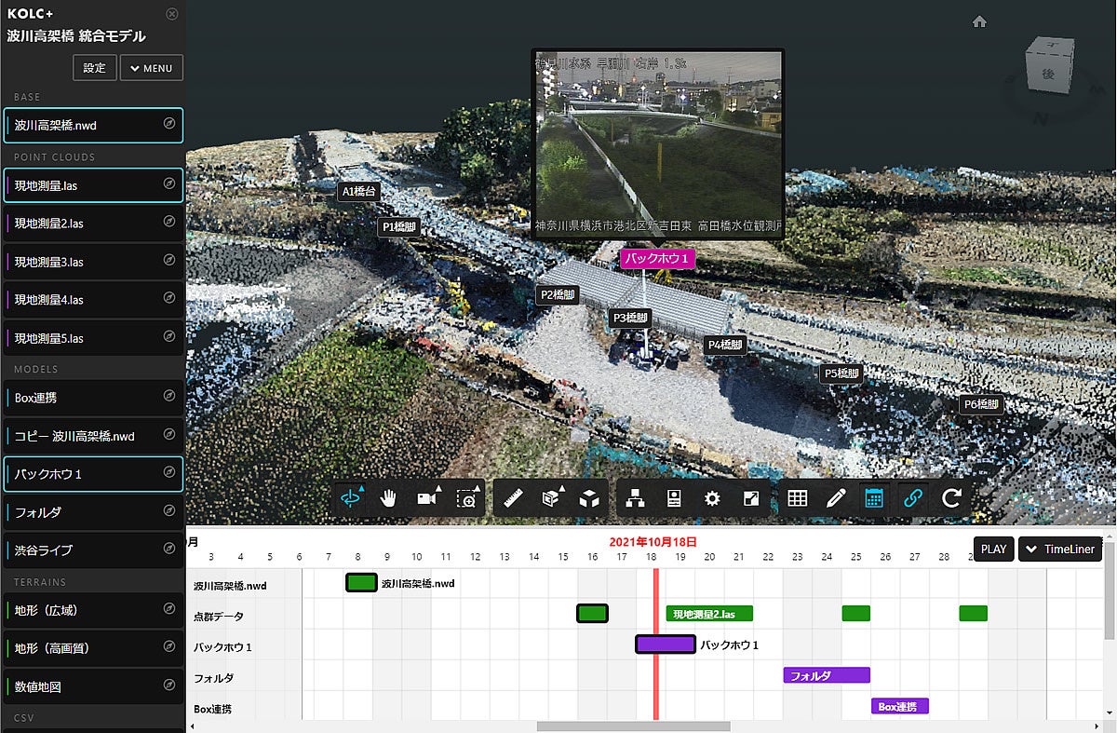The height and width of the screenshot is (733, 1117).
Task: Open the model hierarchy tree icon
Action: click(x=635, y=498)
